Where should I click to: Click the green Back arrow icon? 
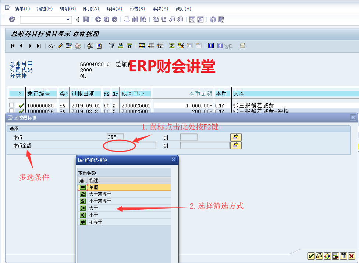click(98, 19)
